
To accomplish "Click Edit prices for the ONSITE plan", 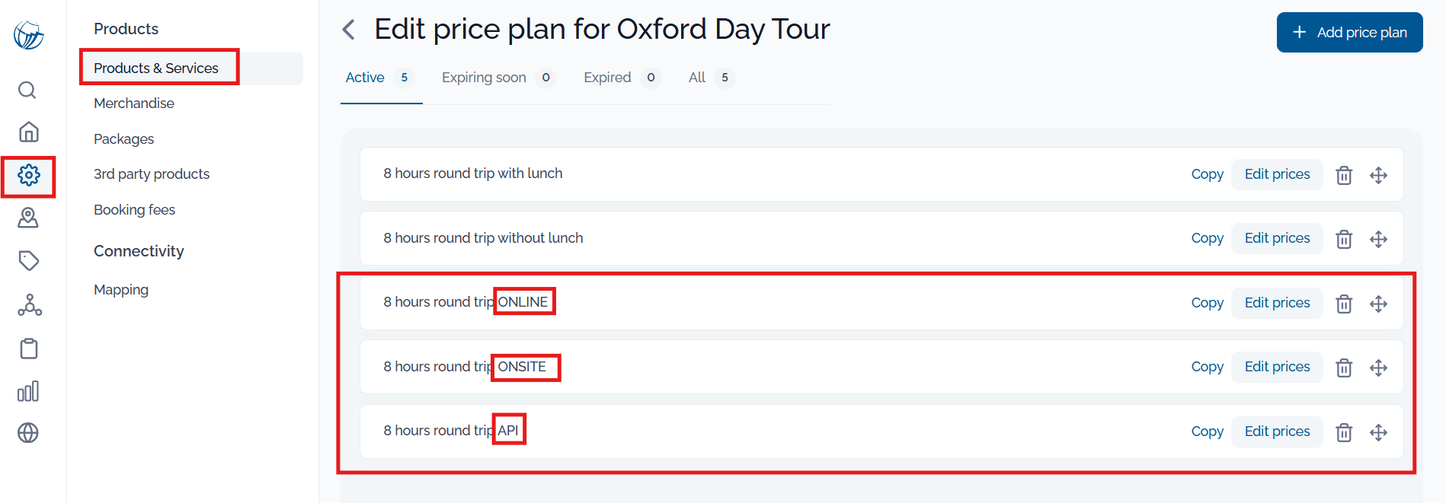I will point(1277,367).
